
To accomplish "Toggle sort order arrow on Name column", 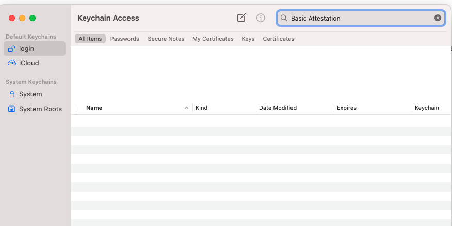I will pos(186,108).
